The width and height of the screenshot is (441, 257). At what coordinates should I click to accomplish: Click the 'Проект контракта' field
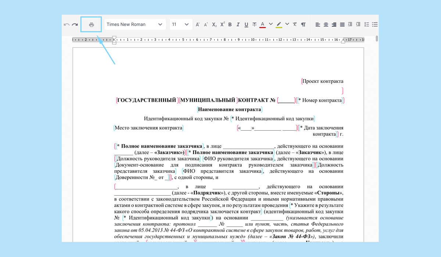323,81
